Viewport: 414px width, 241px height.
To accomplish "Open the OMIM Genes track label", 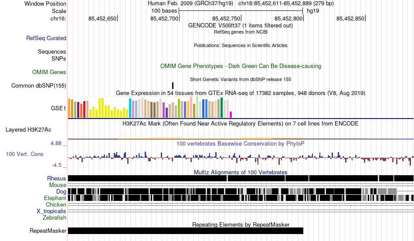I will pyautogui.click(x=49, y=72).
